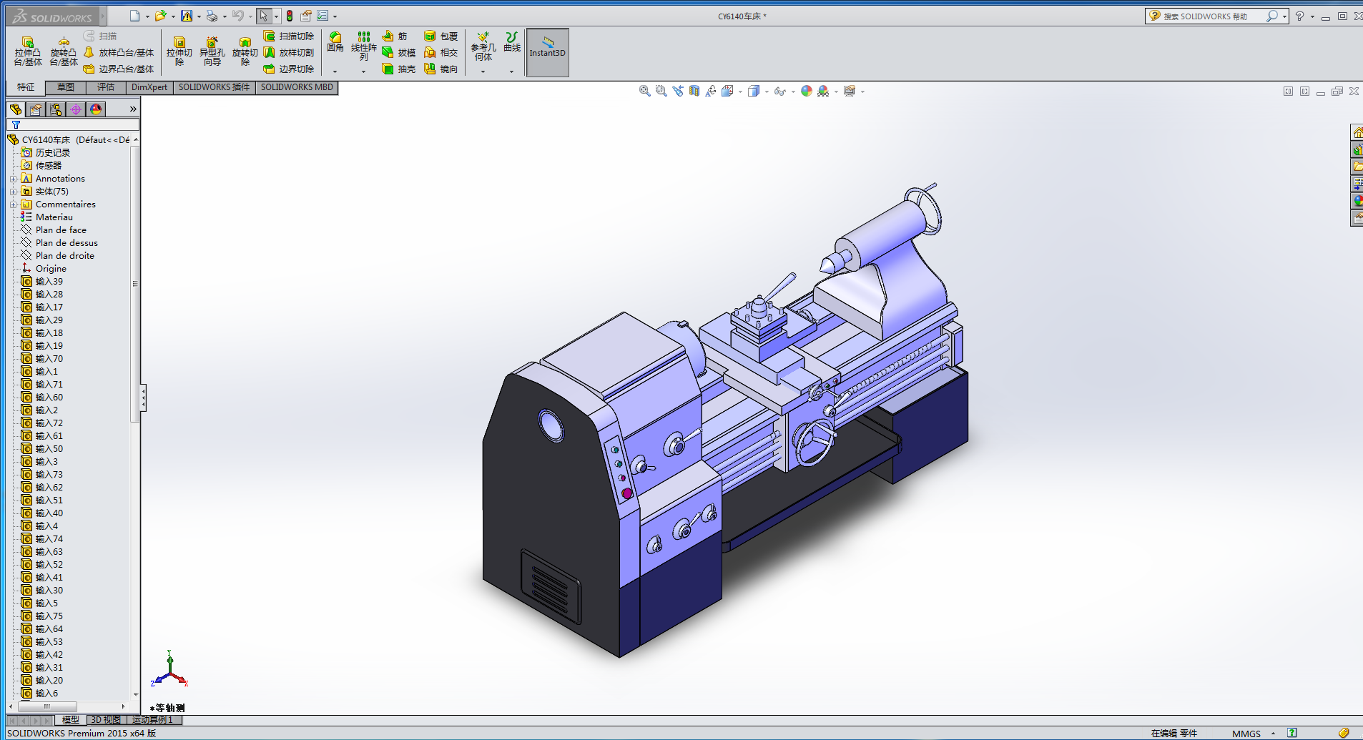The image size is (1363, 740).
Task: Open the 参考几何体 reference geometry dropdown
Action: click(483, 71)
